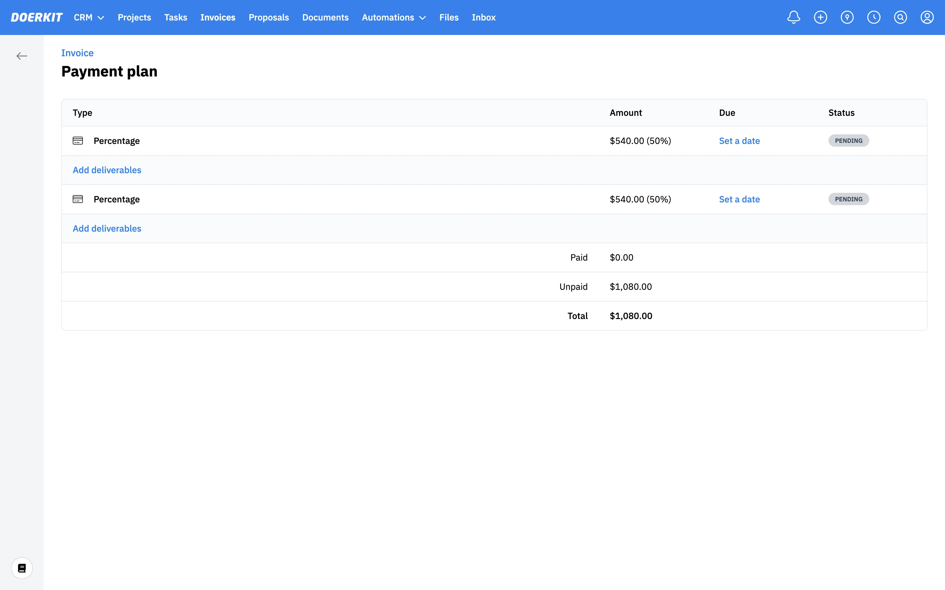Click the second Percentage payment card icon
The height and width of the screenshot is (590, 945).
[78, 199]
